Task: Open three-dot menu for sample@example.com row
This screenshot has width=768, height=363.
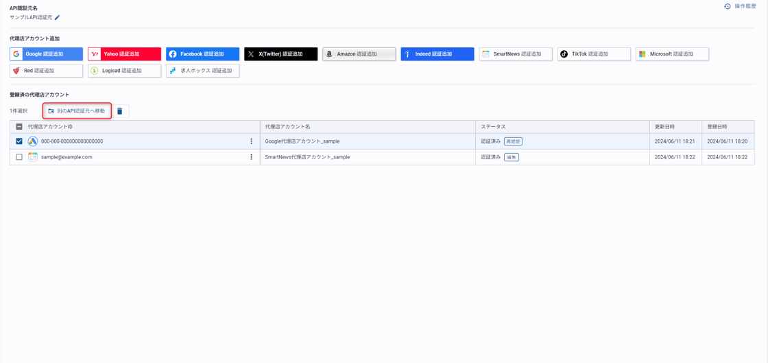Action: point(251,157)
